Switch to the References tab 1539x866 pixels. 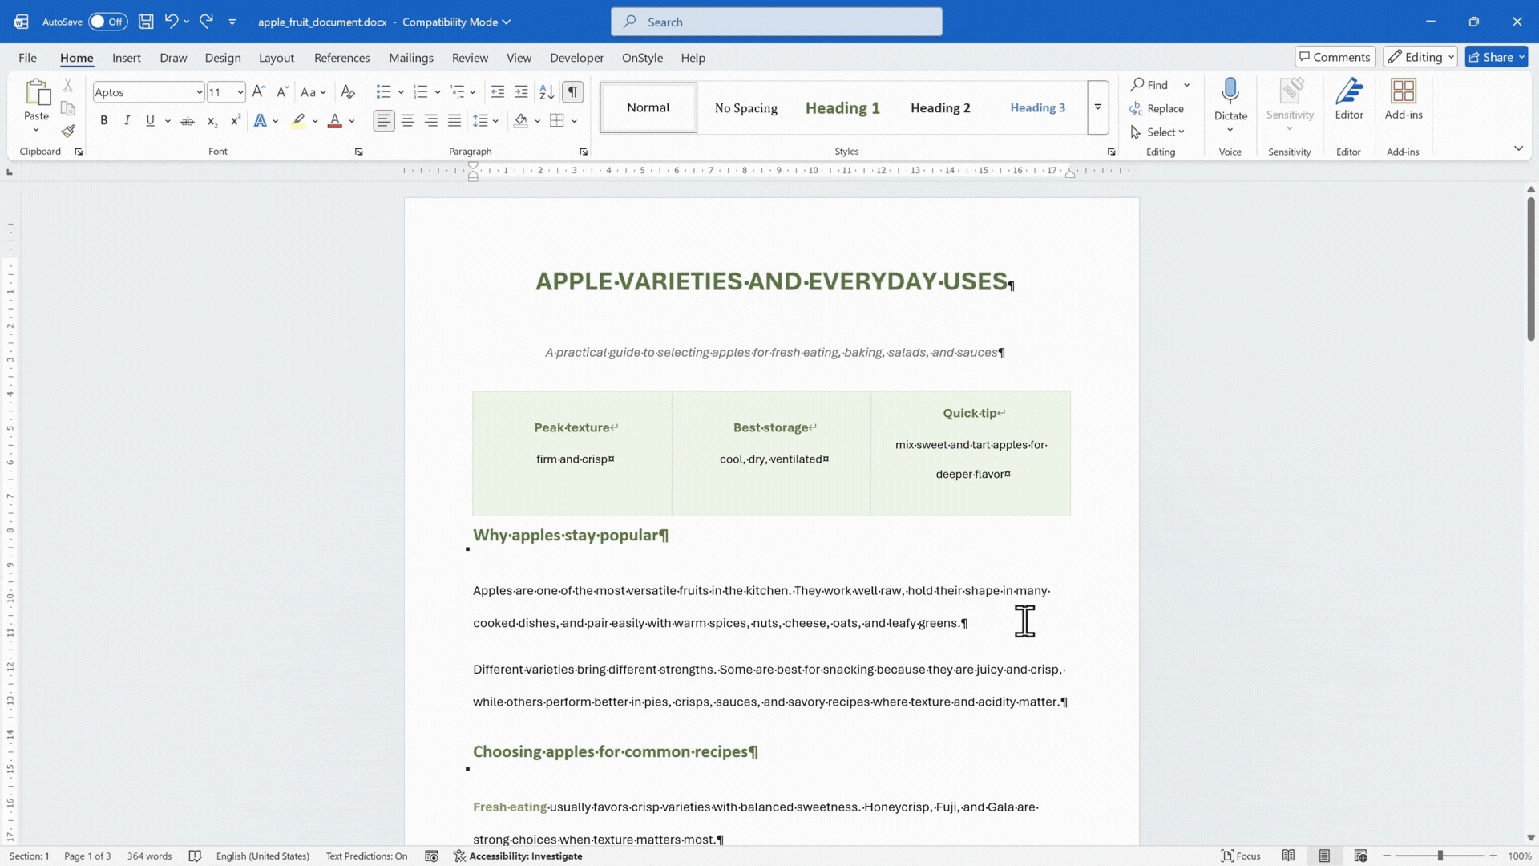click(x=342, y=58)
